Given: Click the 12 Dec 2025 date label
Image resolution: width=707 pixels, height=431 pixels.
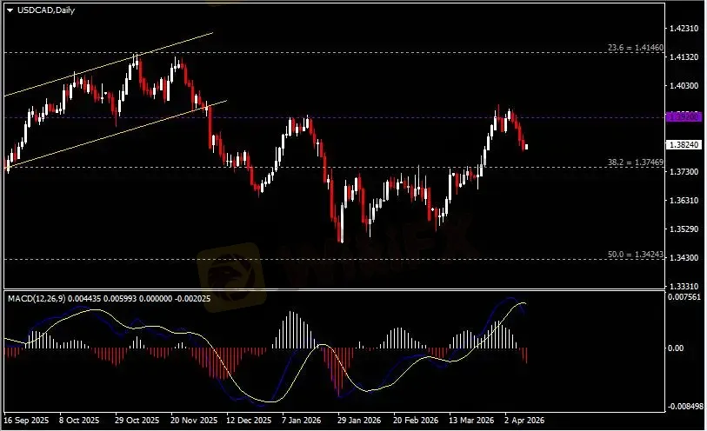Looking at the screenshot, I should [248, 418].
